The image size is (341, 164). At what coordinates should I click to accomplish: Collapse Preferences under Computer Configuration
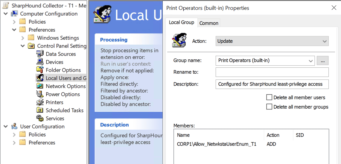(14, 30)
